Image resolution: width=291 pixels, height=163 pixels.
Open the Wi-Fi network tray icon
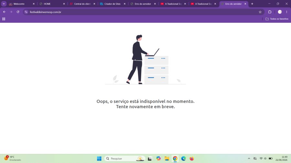coord(261,158)
